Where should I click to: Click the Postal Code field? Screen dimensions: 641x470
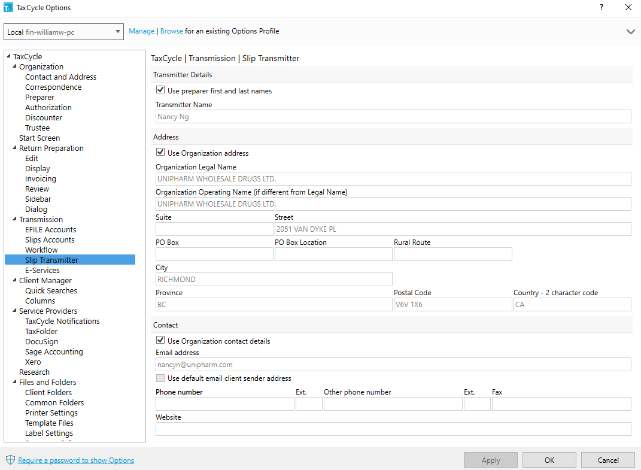(x=453, y=304)
